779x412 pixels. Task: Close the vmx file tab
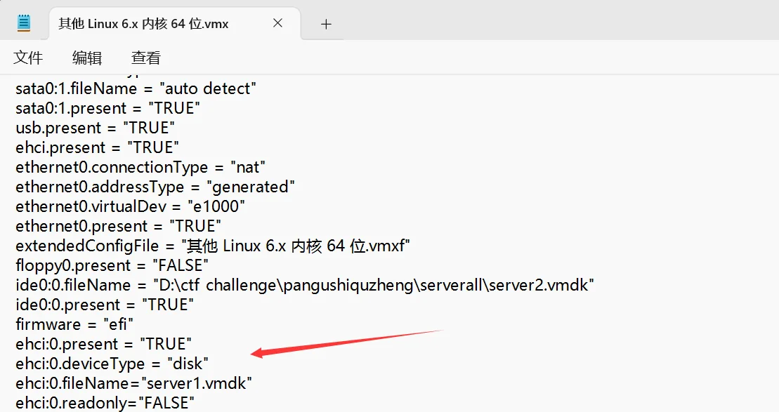[x=277, y=23]
